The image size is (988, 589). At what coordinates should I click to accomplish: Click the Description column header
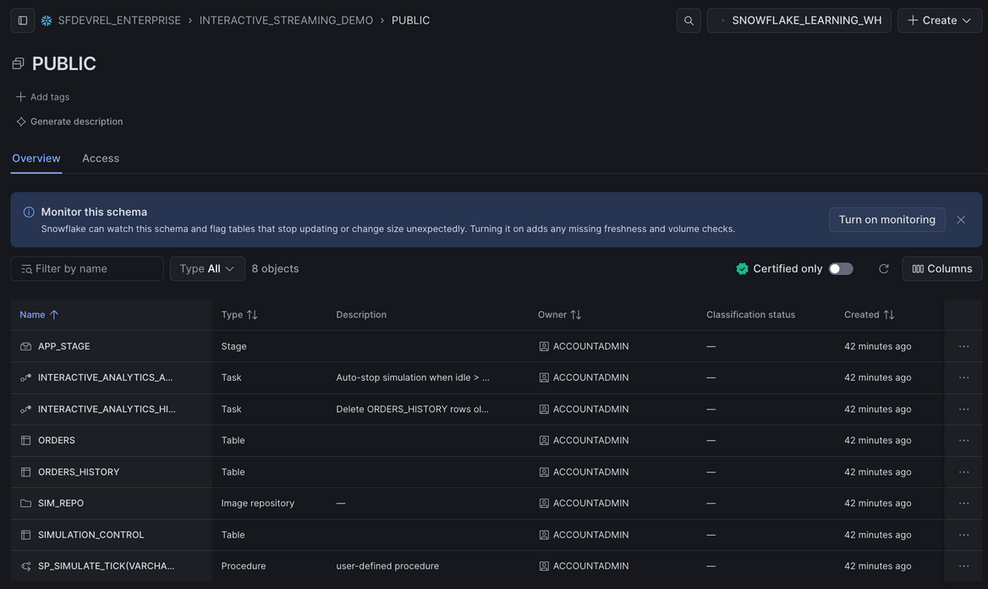pos(361,315)
